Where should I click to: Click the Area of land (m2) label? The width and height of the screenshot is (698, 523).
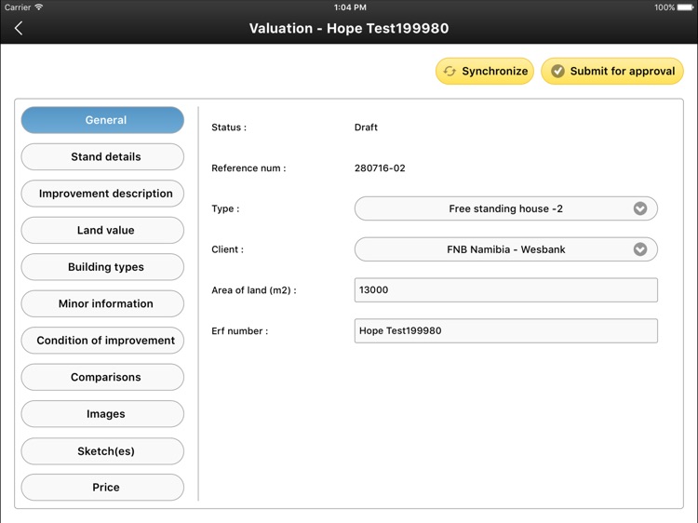pyautogui.click(x=254, y=290)
